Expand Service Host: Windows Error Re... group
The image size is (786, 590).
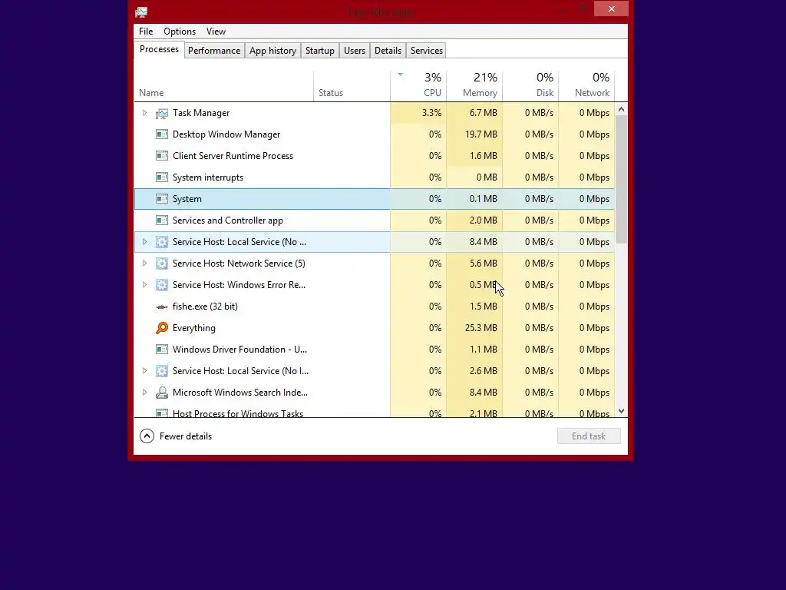[x=144, y=285]
